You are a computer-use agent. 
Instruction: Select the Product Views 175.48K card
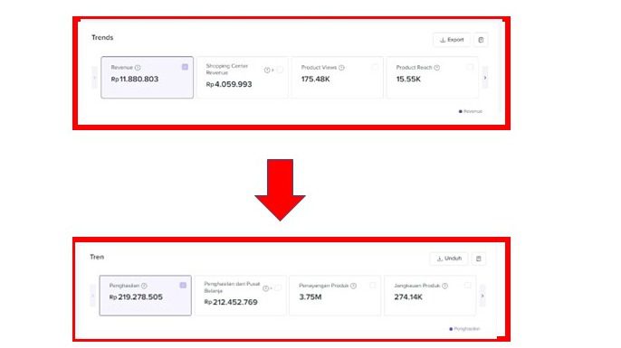pyautogui.click(x=337, y=77)
